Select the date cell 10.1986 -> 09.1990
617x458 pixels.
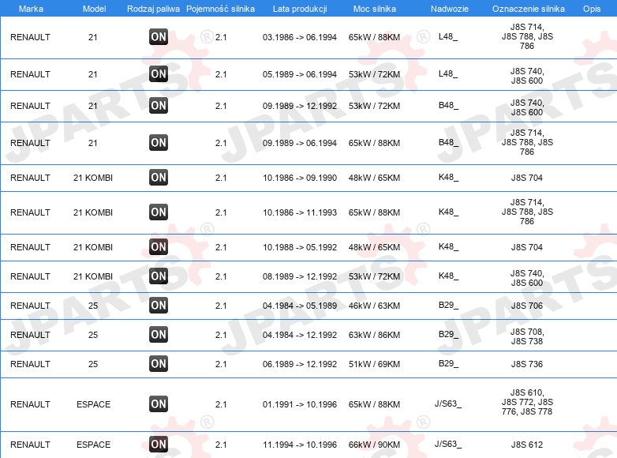click(300, 178)
